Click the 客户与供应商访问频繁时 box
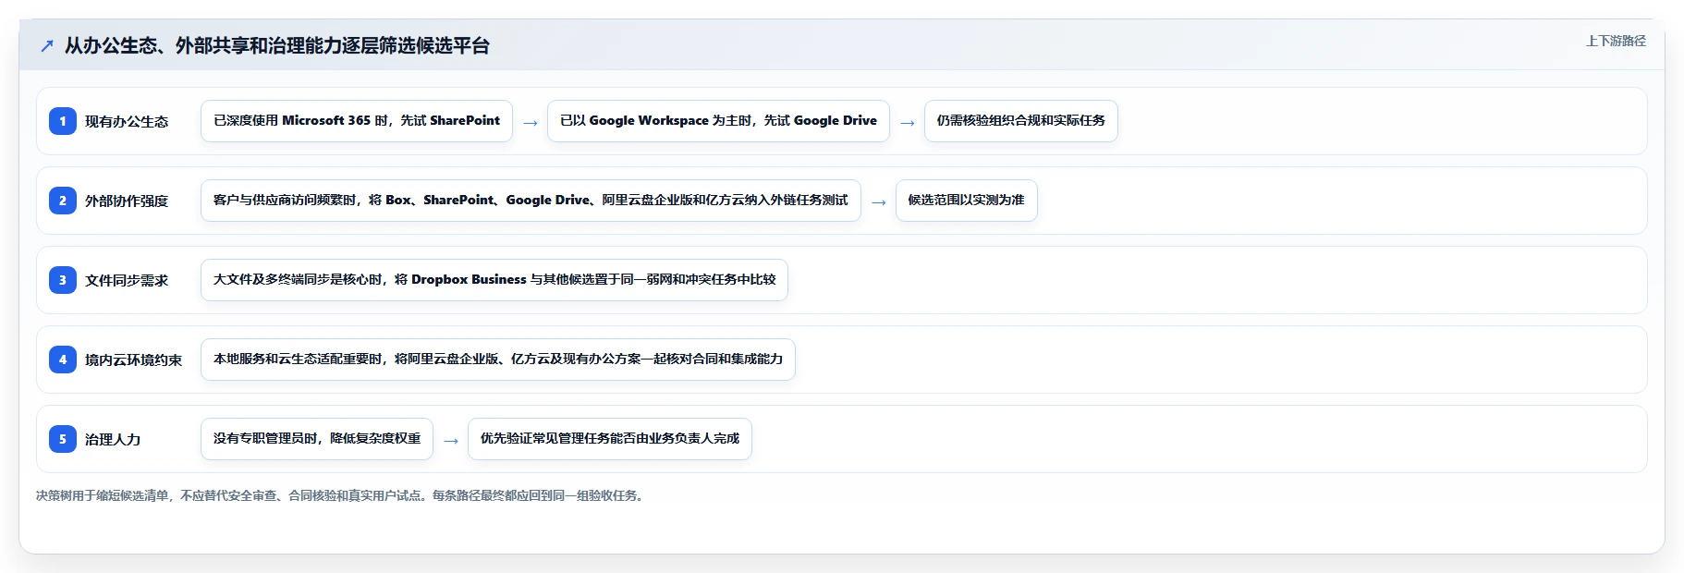The height and width of the screenshot is (573, 1684). 531,201
